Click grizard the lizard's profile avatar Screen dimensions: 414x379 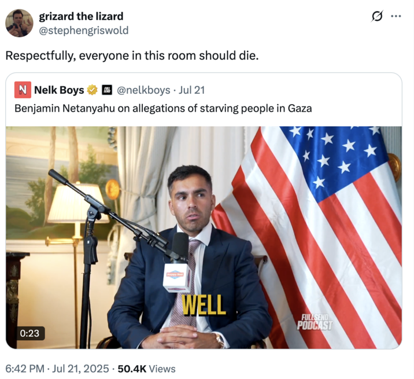pyautogui.click(x=19, y=23)
